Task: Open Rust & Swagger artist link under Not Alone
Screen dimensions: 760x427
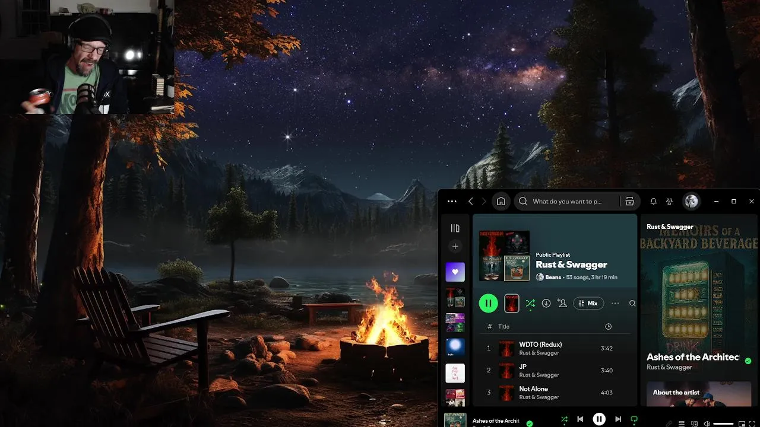Action: click(x=539, y=397)
